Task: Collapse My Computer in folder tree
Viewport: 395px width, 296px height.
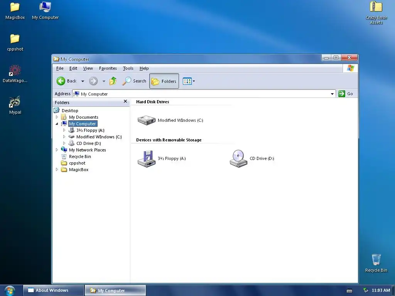Action: pyautogui.click(x=57, y=124)
